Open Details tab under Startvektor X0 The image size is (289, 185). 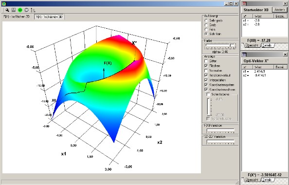[x=268, y=45]
